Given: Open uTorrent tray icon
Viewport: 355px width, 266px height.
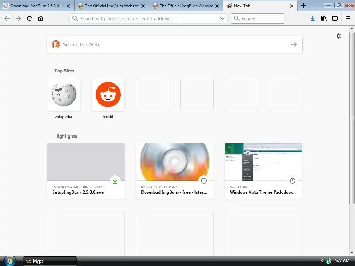Looking at the screenshot, I should (328, 261).
